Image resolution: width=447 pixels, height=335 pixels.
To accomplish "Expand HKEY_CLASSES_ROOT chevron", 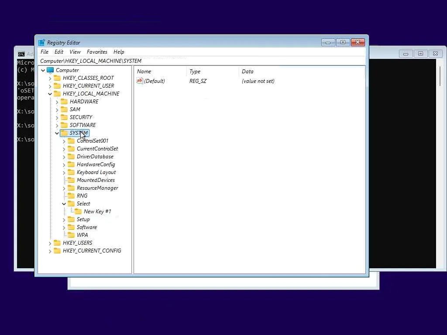I will click(50, 79).
